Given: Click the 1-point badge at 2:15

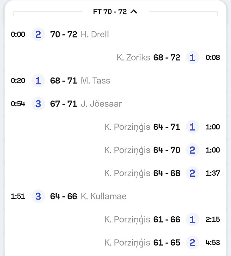Looking at the screenshot, I should pos(192,220).
